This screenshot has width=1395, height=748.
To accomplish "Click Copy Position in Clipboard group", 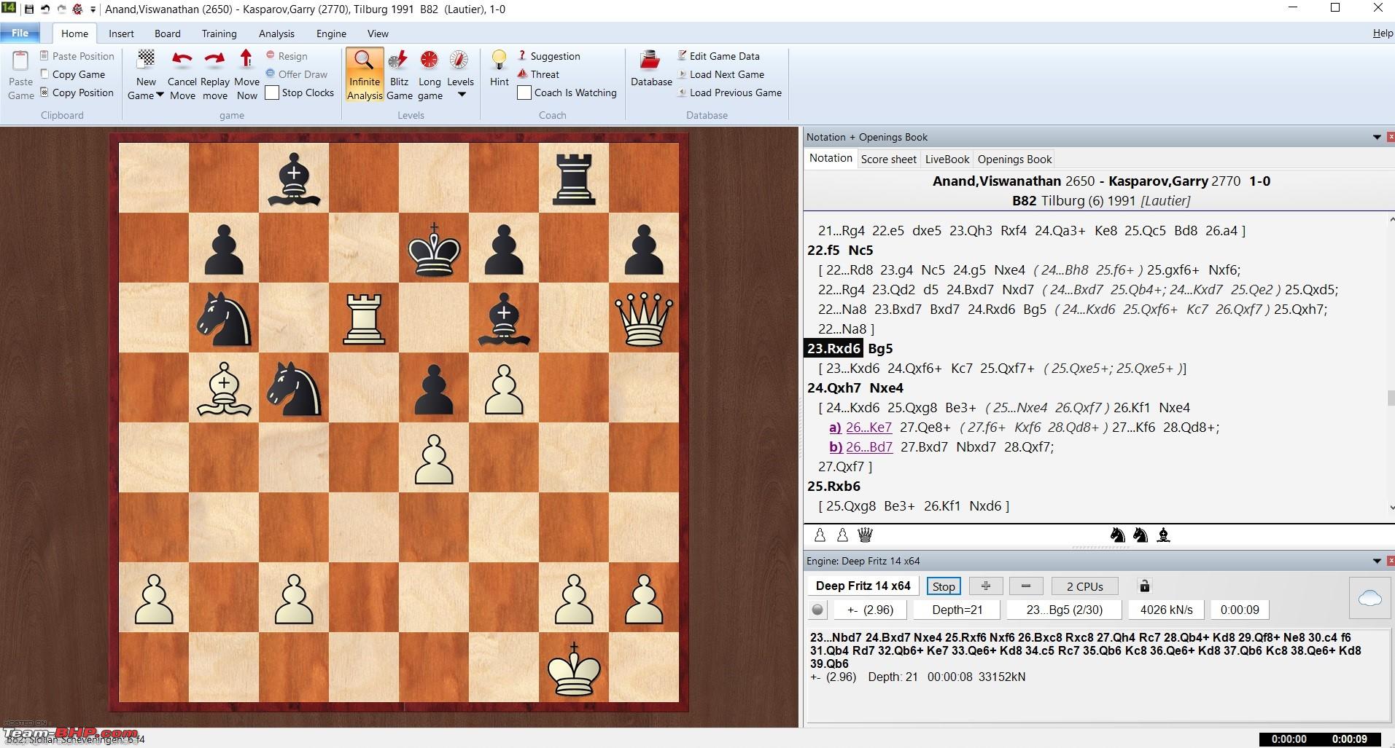I will [77, 92].
